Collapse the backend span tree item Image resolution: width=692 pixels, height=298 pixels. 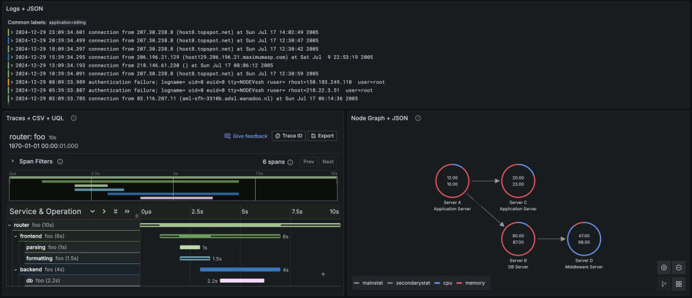point(15,270)
